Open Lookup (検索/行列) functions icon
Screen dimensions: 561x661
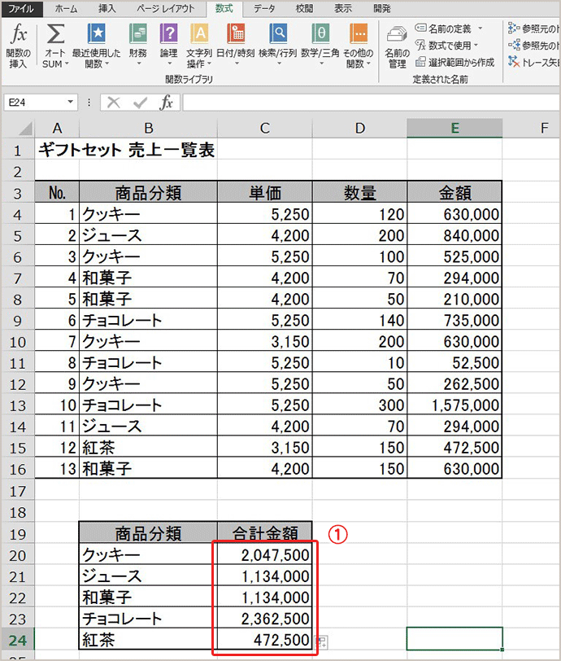point(278,33)
